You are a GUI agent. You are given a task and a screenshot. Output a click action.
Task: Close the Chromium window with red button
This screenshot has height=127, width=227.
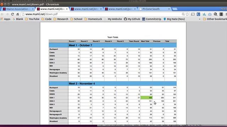tap(2, 4)
